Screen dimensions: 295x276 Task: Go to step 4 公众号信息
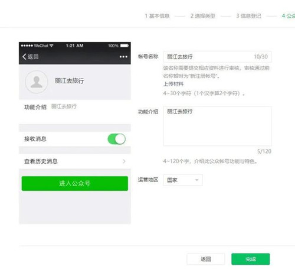coord(289,16)
